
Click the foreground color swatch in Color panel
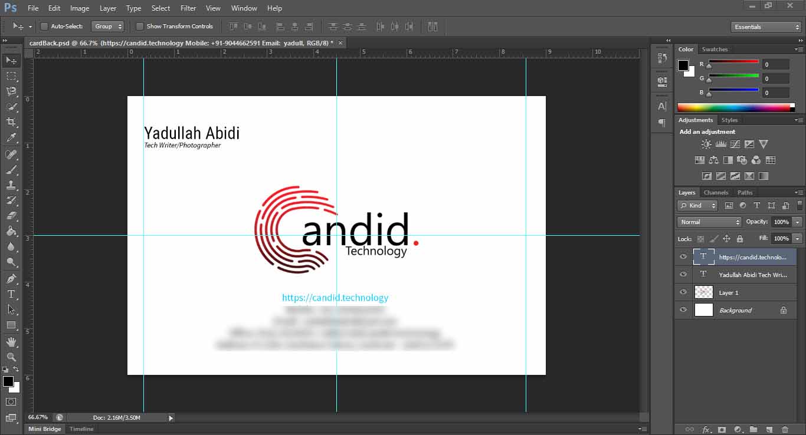pos(683,65)
